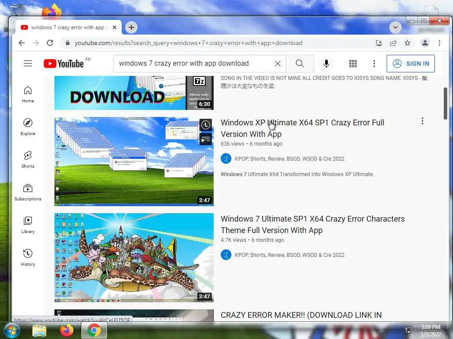Open the network icon in system tray
The height and width of the screenshot is (339, 453).
click(408, 330)
